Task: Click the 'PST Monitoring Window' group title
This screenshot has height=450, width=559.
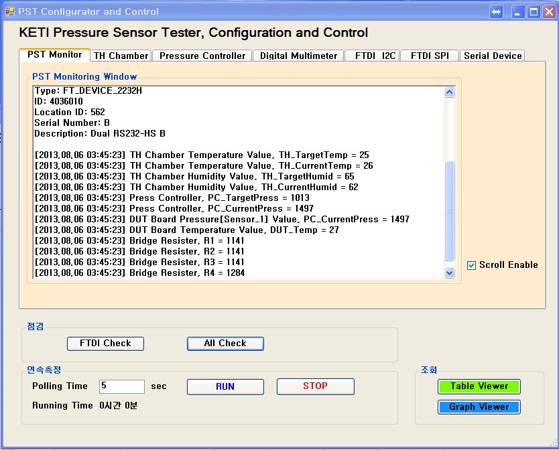Action: (x=84, y=76)
